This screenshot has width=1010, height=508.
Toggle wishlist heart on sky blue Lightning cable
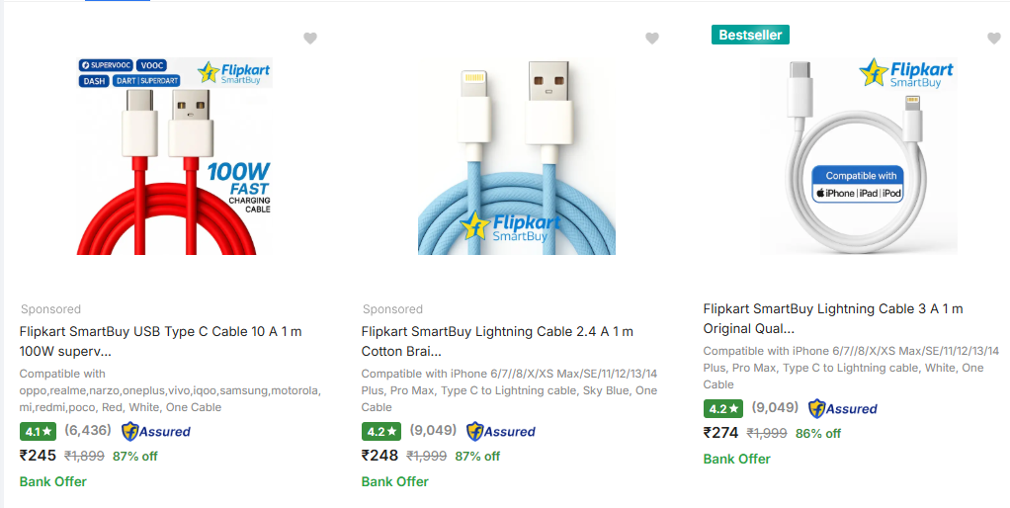pyautogui.click(x=652, y=39)
